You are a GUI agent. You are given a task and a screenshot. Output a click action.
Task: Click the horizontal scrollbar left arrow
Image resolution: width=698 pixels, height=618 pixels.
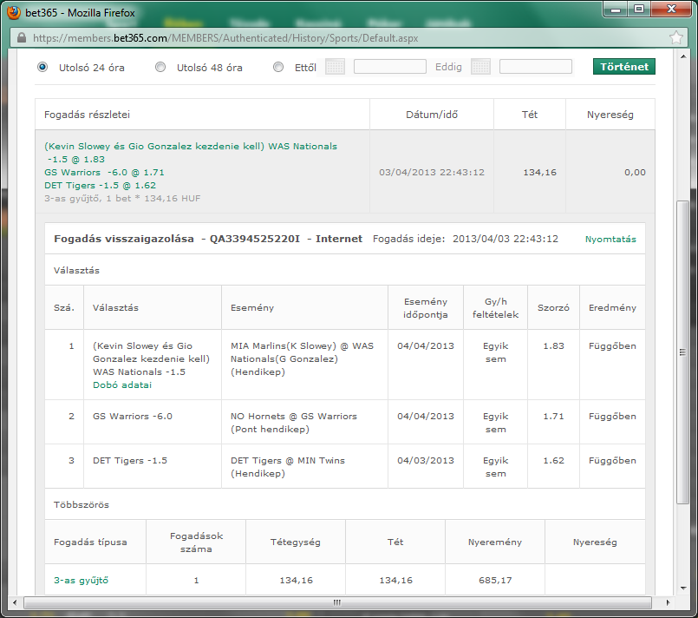(x=15, y=603)
